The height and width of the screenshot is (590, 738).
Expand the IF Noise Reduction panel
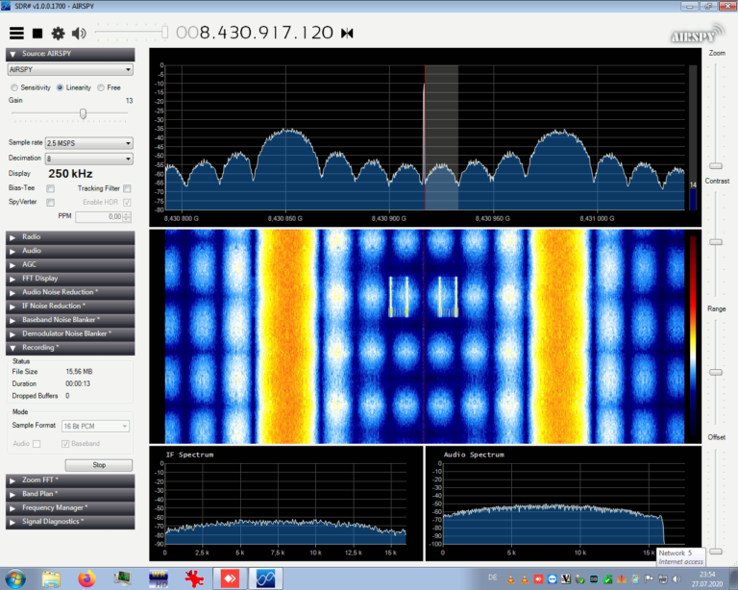coord(70,307)
